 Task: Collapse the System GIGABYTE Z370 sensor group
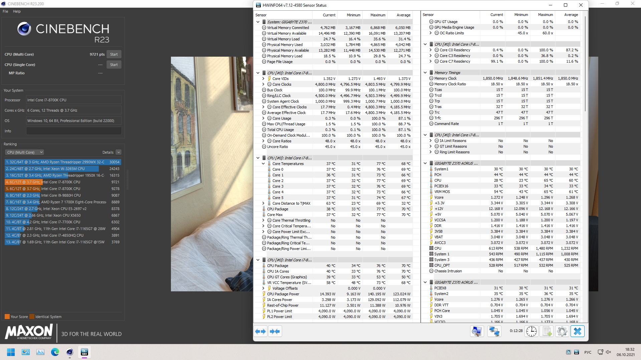click(258, 22)
